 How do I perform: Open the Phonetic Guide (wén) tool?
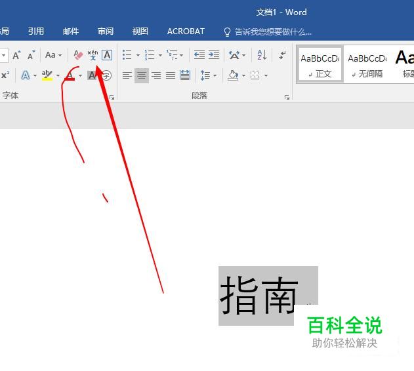[93, 55]
